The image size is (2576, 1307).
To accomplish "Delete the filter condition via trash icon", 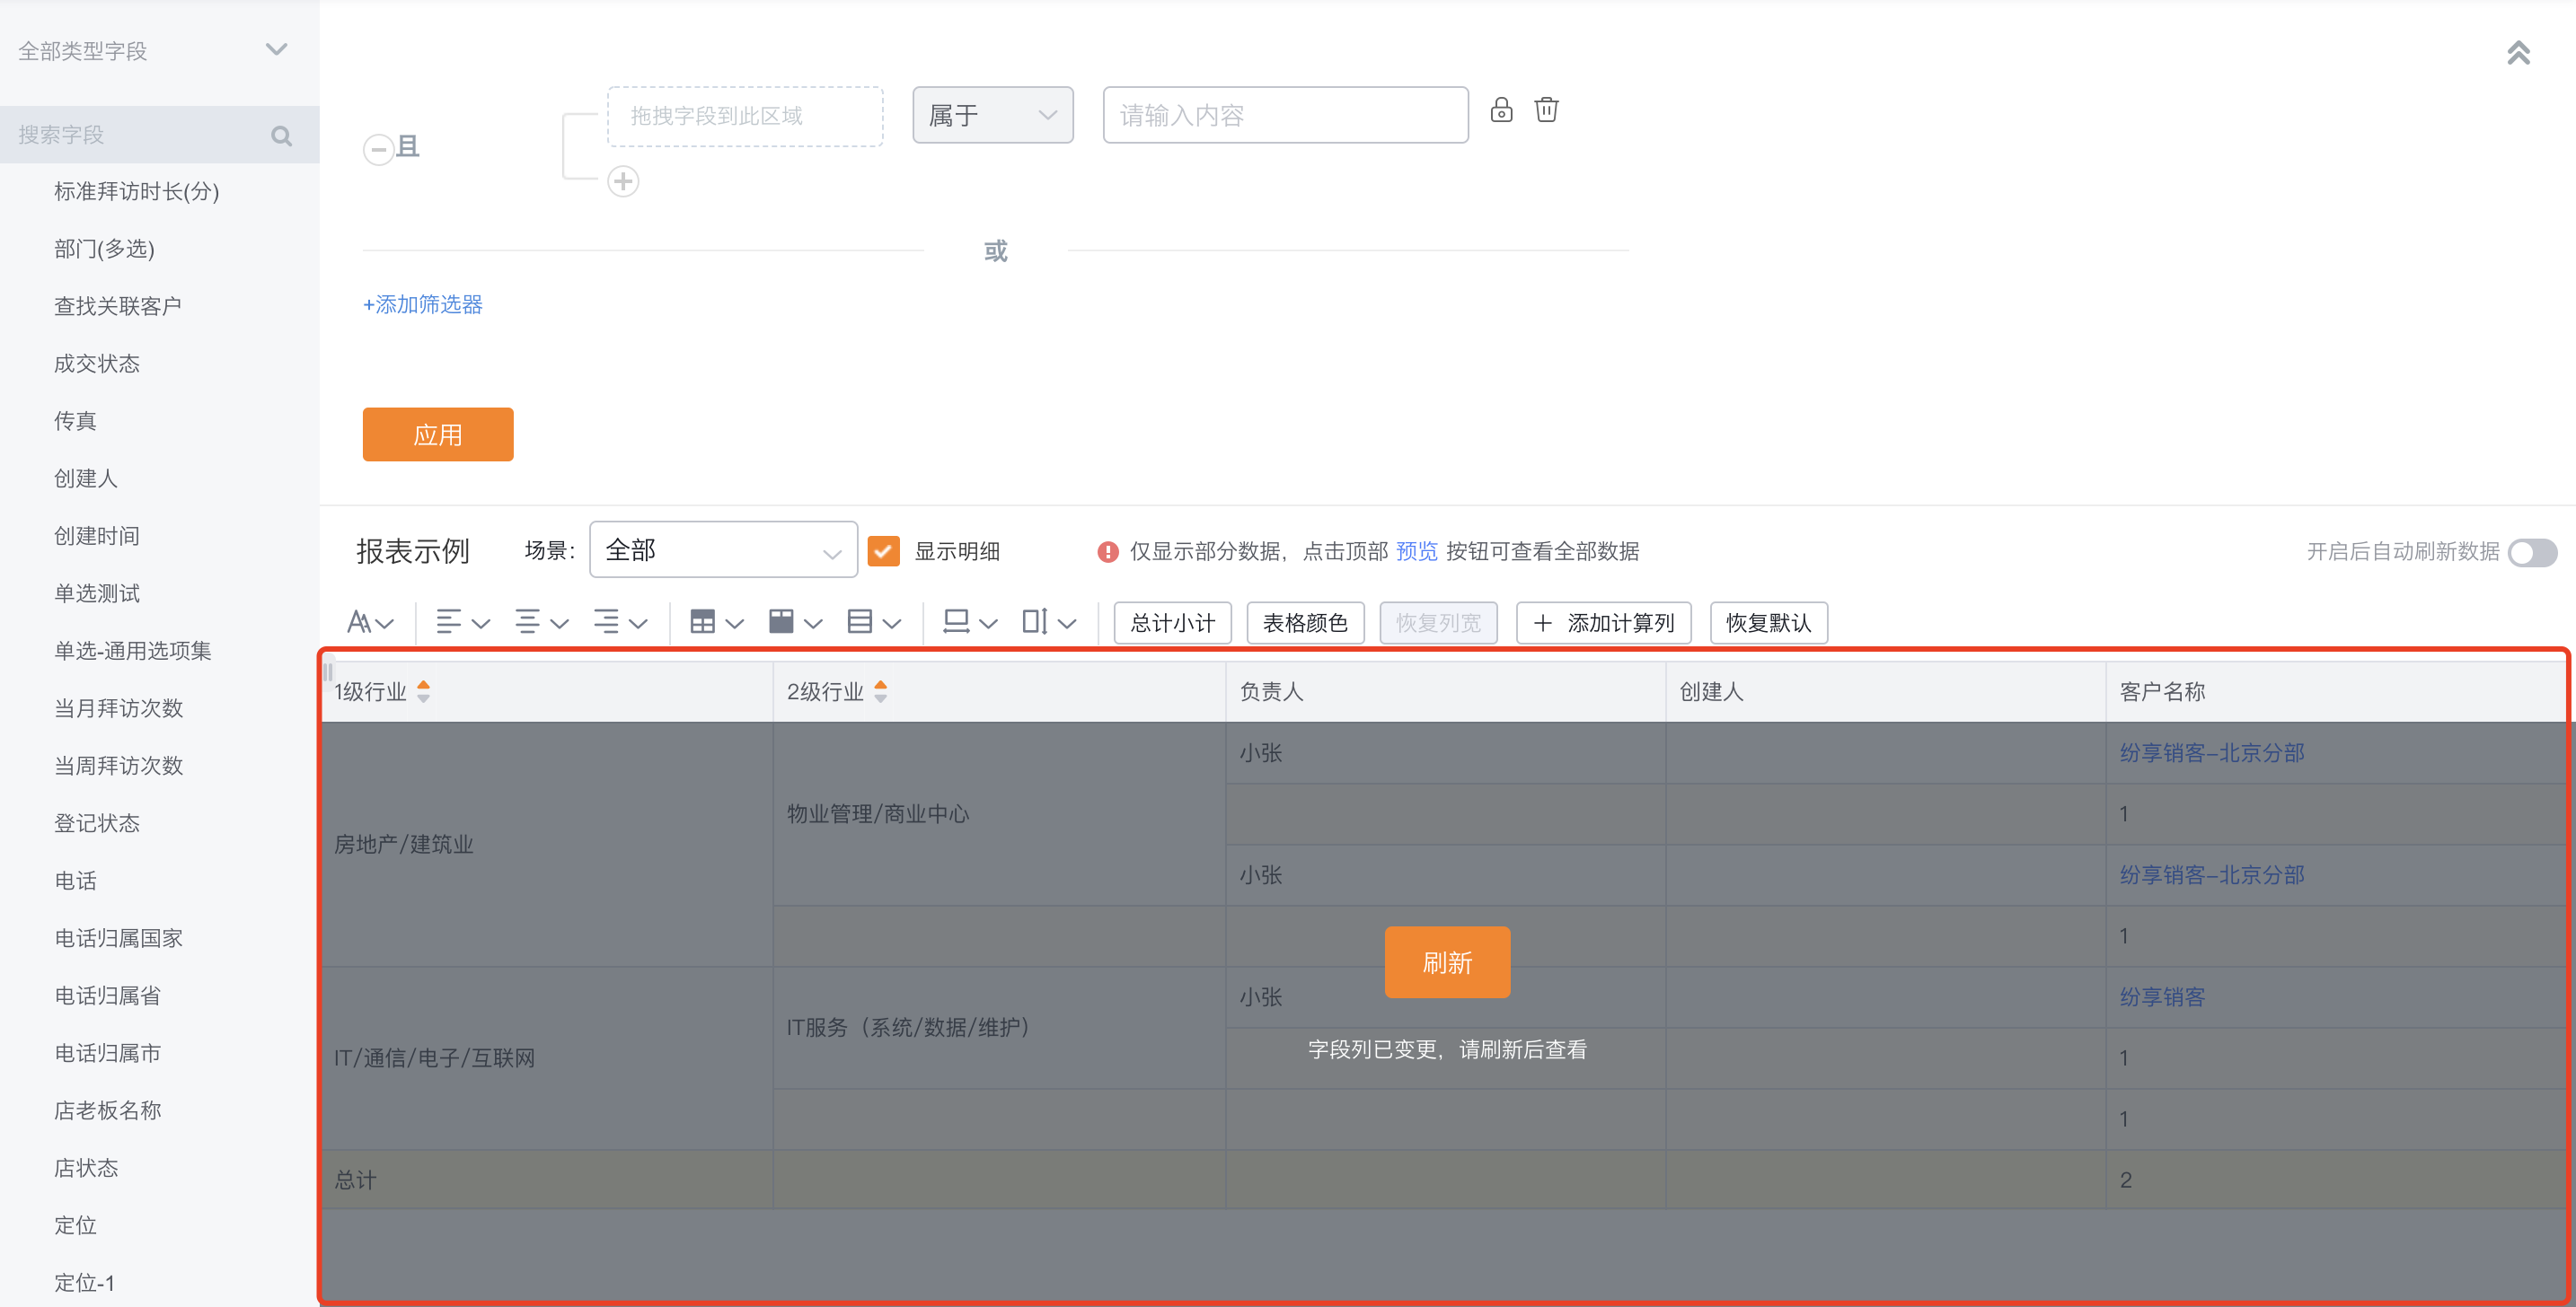I will 1546,110.
